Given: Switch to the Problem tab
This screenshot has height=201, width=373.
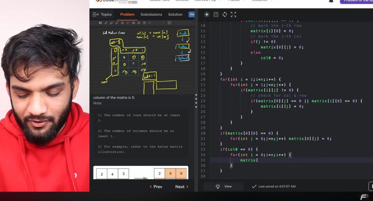Looking at the screenshot, I should pos(127,14).
